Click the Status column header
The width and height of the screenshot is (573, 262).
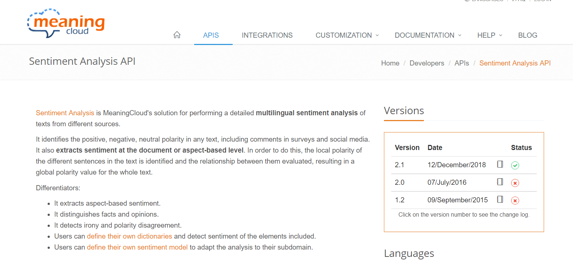(521, 148)
